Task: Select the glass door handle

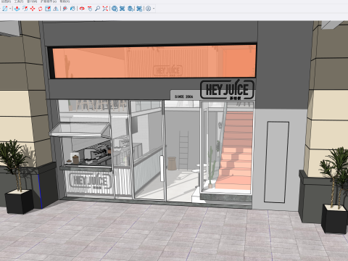Action: click(x=162, y=168)
